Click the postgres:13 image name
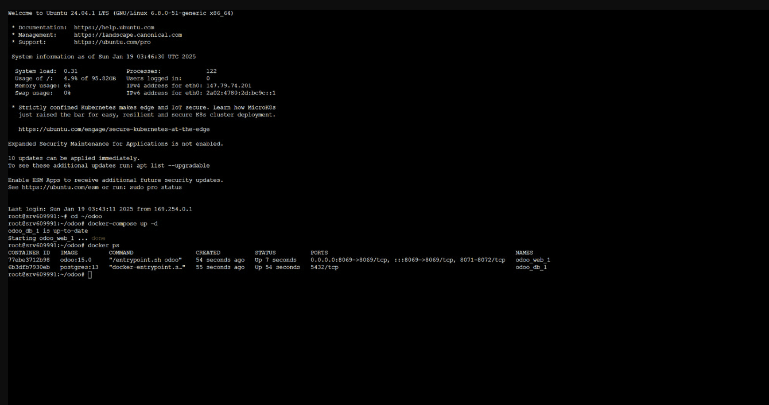The height and width of the screenshot is (405, 769). (x=79, y=267)
